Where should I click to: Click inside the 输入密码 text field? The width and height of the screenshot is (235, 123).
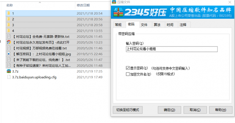click(x=171, y=49)
